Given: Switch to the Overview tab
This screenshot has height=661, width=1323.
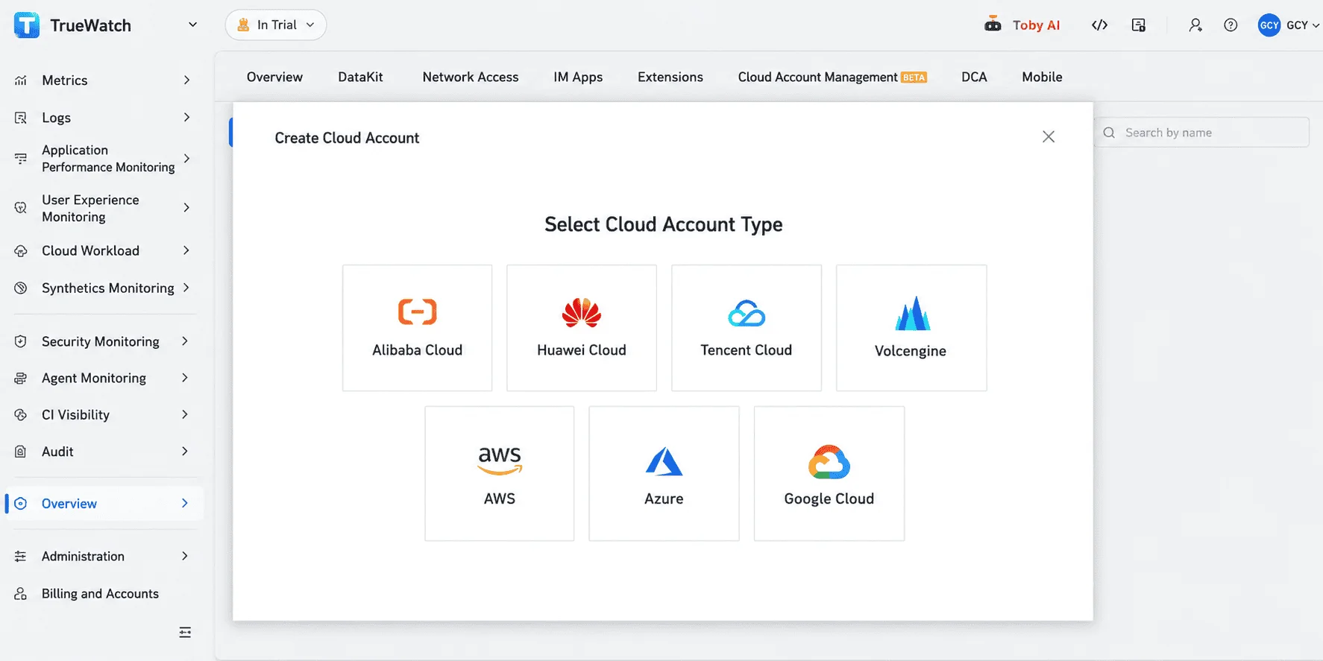Looking at the screenshot, I should [274, 78].
